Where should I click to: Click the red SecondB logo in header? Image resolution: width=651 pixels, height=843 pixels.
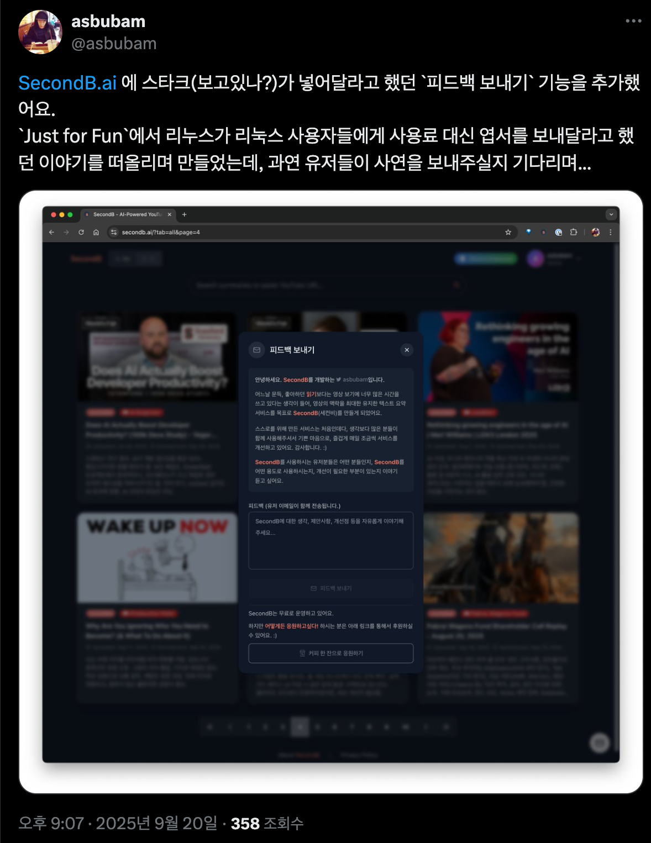coord(86,259)
